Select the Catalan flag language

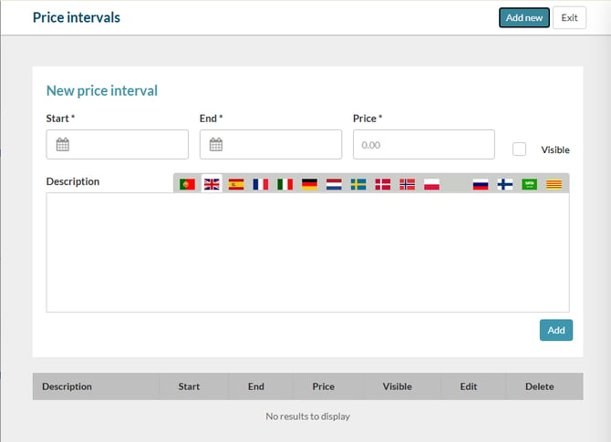(x=554, y=184)
